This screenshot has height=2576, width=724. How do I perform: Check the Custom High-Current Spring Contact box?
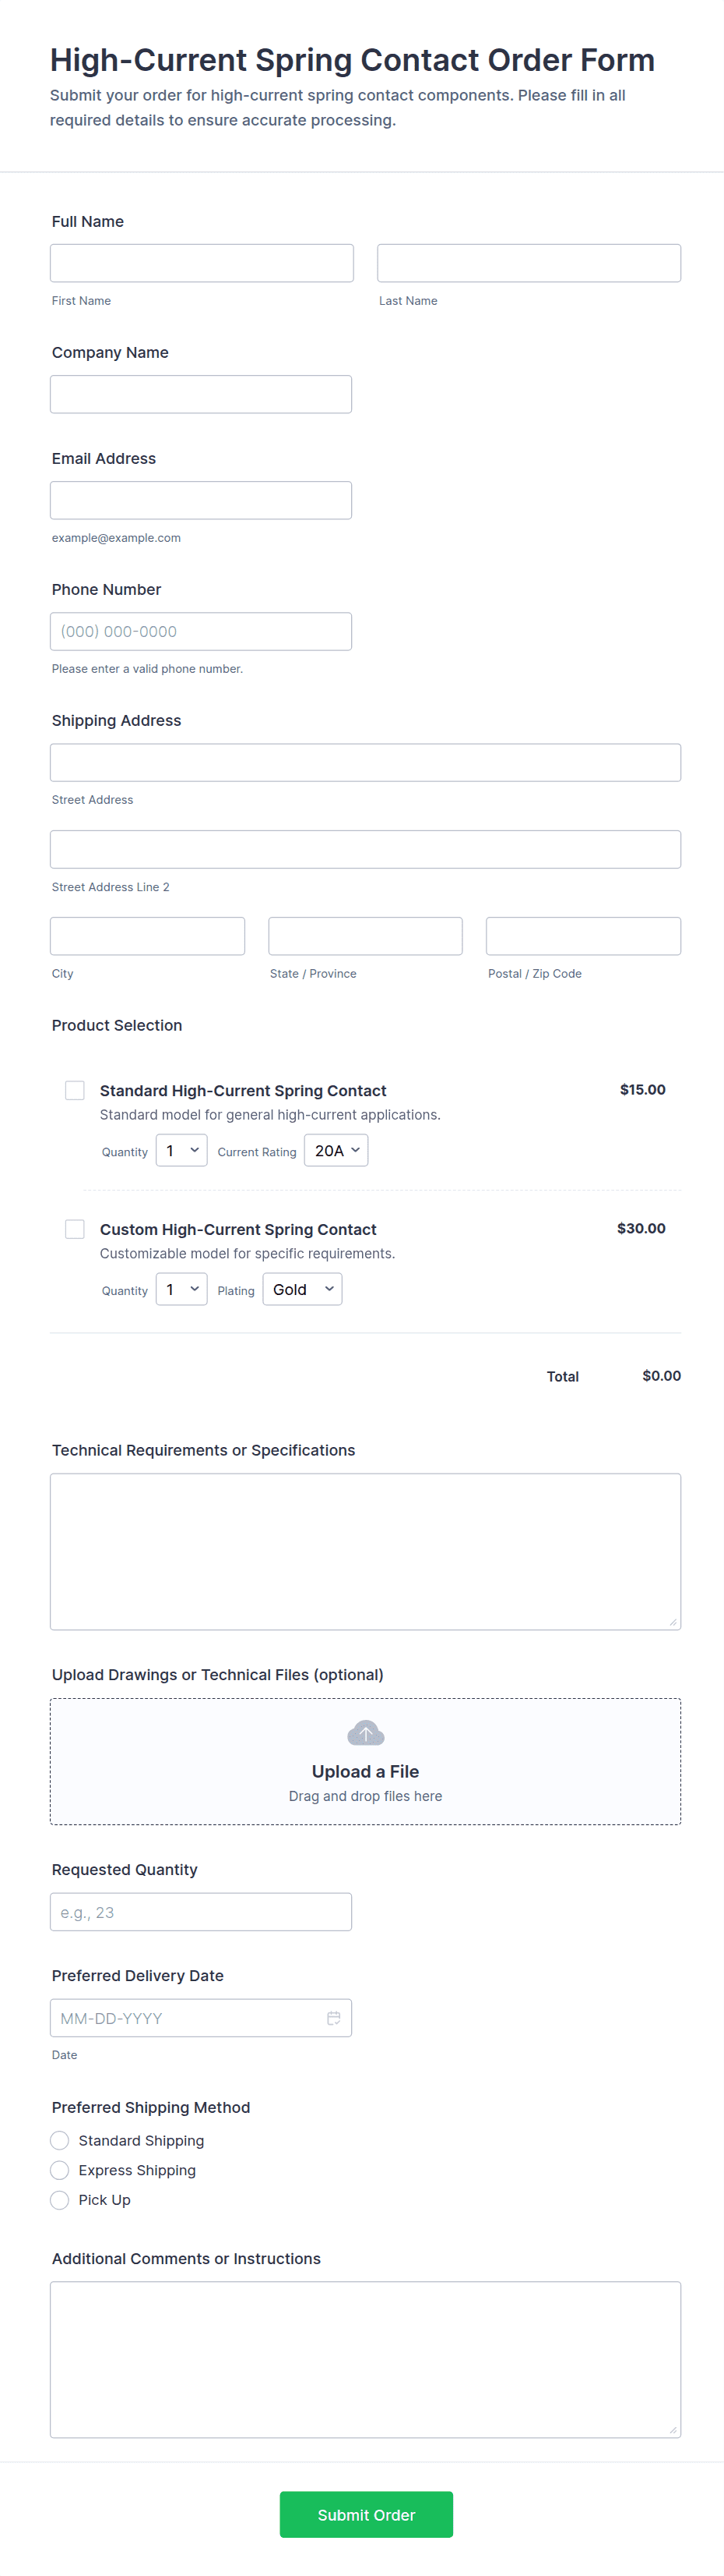click(x=75, y=1229)
